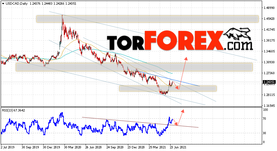Screen dimensions: 277x151
Task: Select RSI level 70 on the scale
Action: [x=264, y=119]
